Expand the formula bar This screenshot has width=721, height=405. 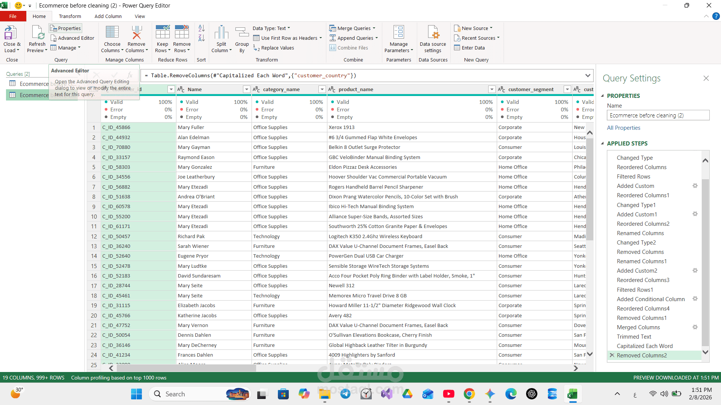(x=587, y=75)
